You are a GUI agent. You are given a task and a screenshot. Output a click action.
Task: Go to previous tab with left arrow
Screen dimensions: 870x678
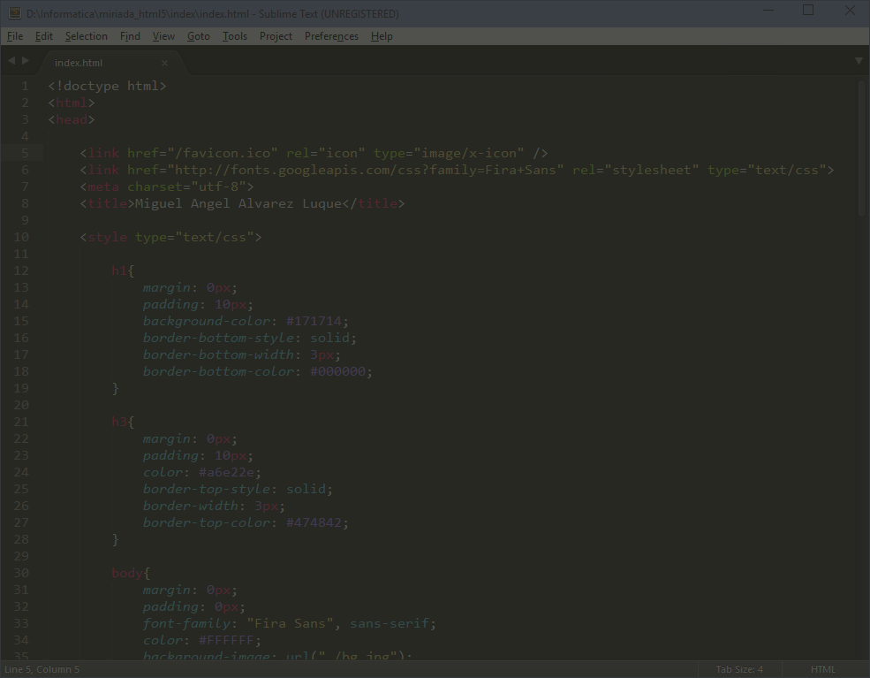(x=11, y=60)
